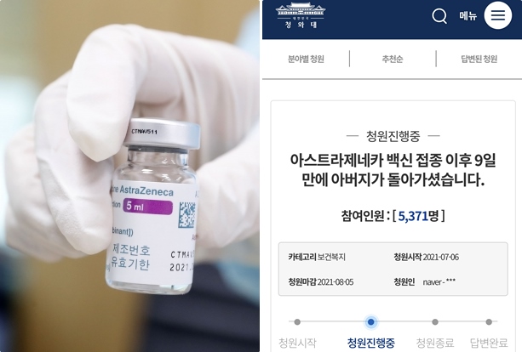Click the search magnifier icon
This screenshot has width=522, height=352.
point(439,16)
